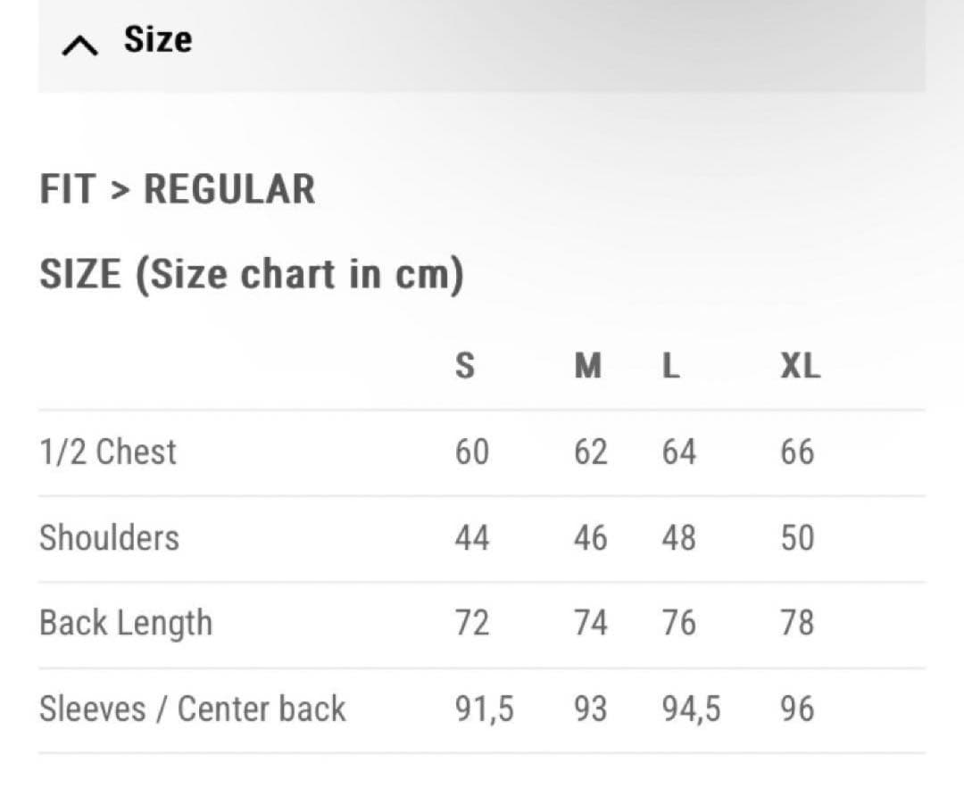Collapse the Size section chevron

click(x=80, y=46)
